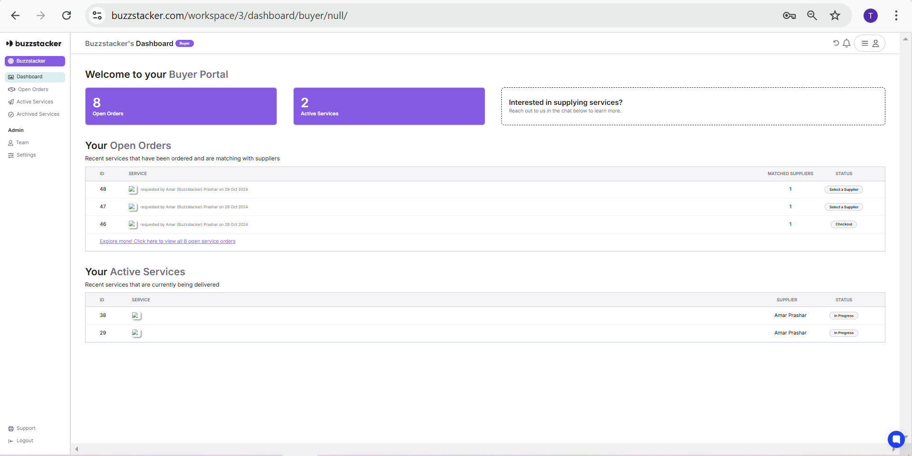The height and width of the screenshot is (456, 912).
Task: Click the scroll up arrow at right edge
Action: click(x=906, y=39)
